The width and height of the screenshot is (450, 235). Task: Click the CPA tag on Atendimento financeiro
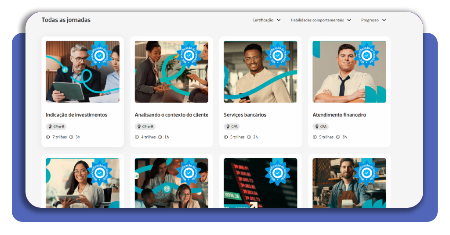pyautogui.click(x=320, y=126)
